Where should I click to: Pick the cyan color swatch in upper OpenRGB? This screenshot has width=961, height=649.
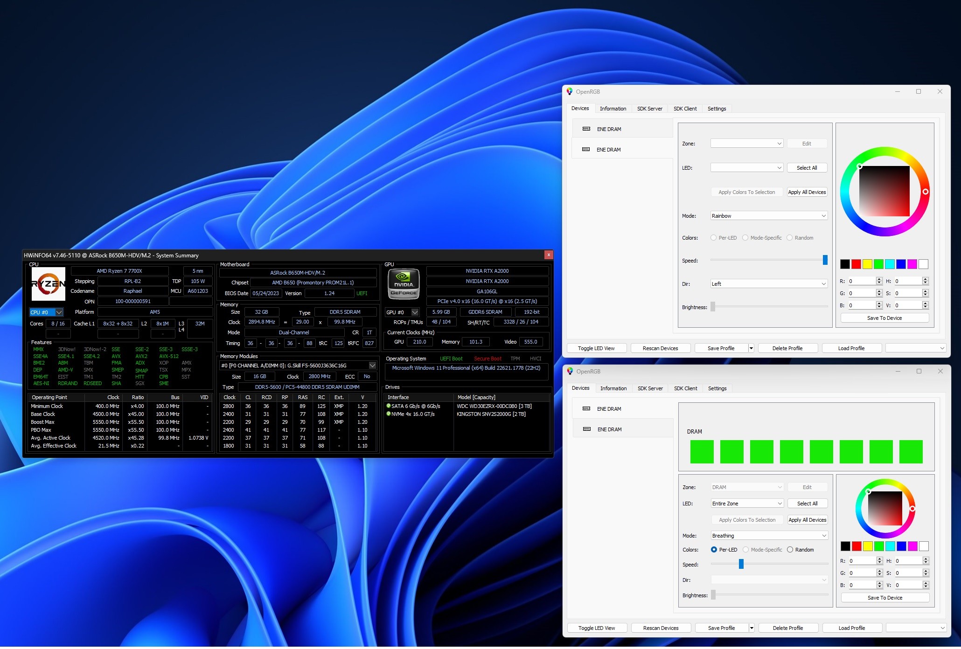point(890,264)
